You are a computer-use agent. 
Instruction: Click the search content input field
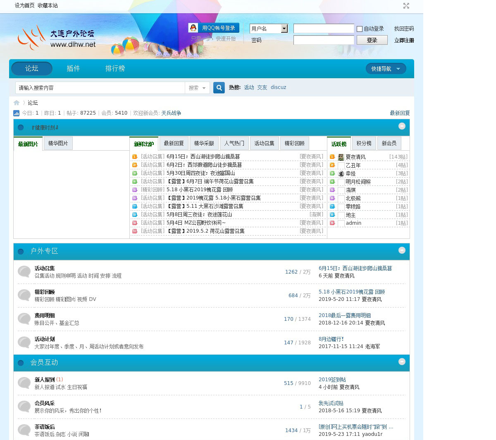point(100,88)
